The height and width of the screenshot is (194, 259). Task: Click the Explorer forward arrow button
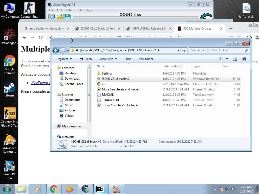click(x=63, y=50)
